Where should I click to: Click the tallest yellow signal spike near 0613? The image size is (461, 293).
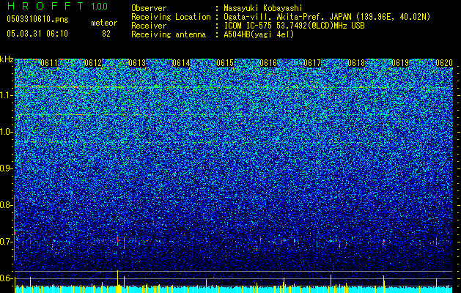[117, 281]
